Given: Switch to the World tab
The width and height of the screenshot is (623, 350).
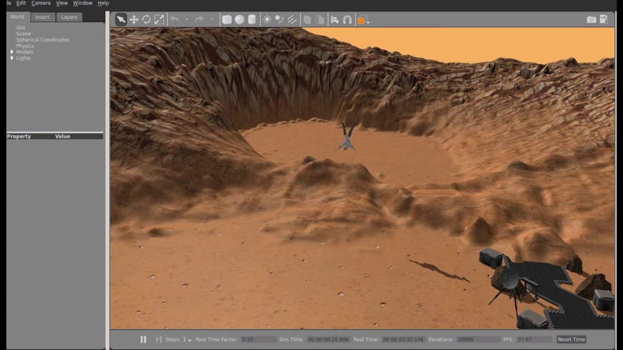Looking at the screenshot, I should pyautogui.click(x=18, y=17).
